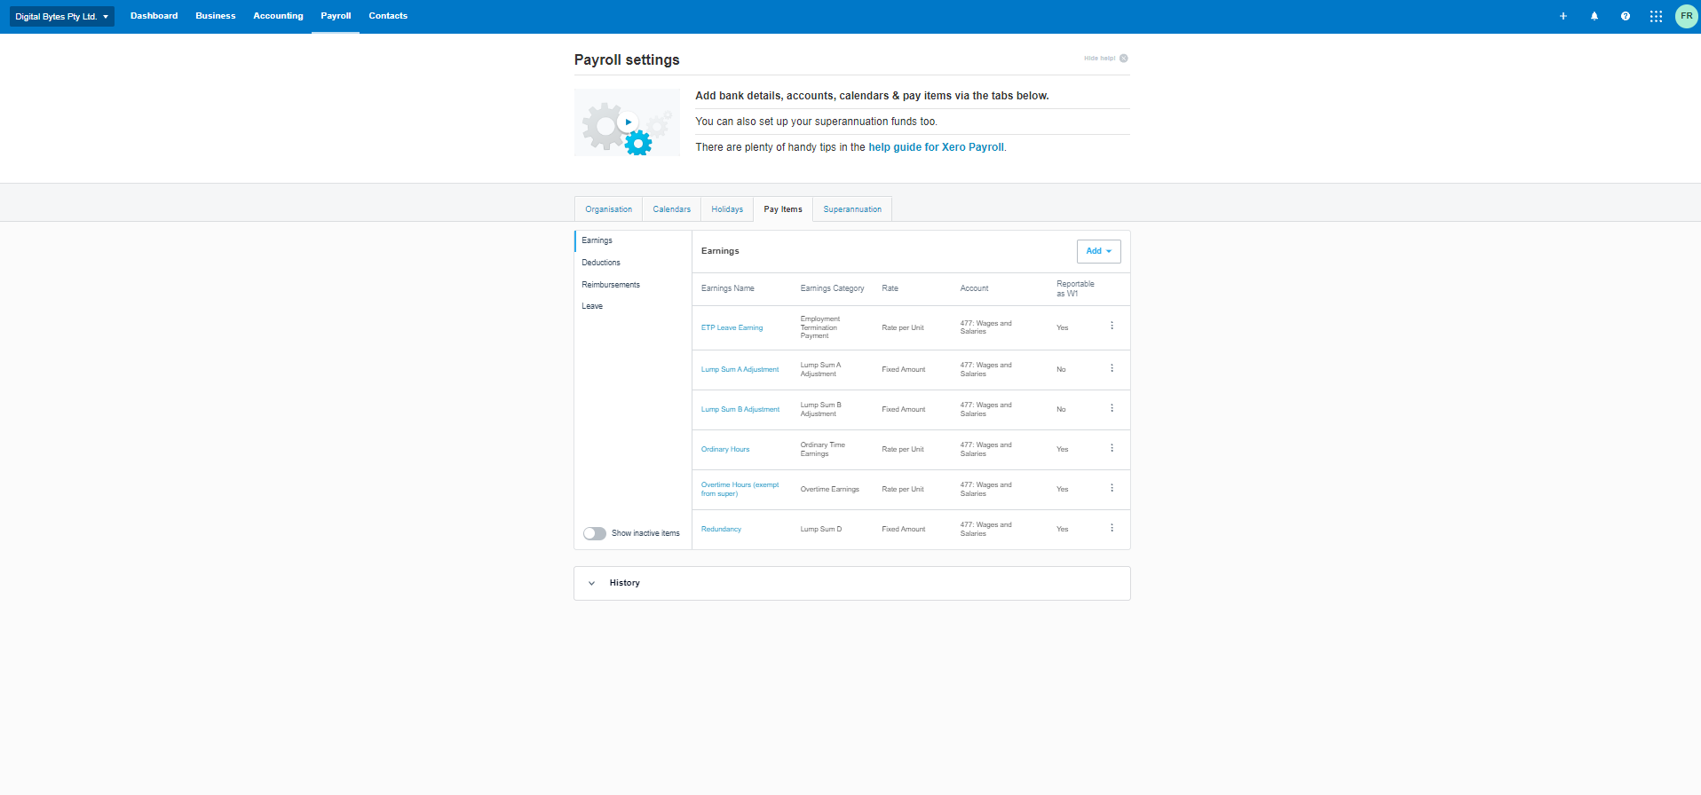Screen dimensions: 1701x795
Task: Open the Digital Bytes Pty Ltd organisation dropdown
Action: pos(62,16)
